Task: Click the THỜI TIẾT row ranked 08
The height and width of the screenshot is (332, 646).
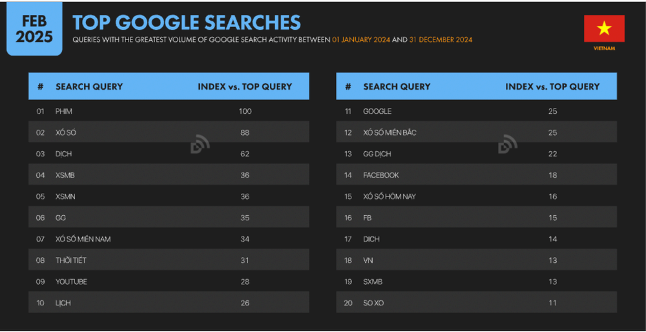Action: coord(169,260)
